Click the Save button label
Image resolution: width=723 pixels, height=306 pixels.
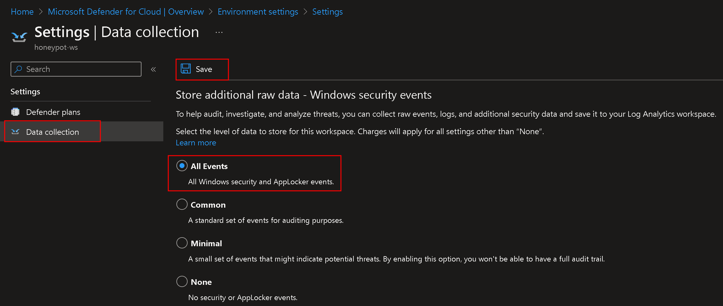click(204, 69)
